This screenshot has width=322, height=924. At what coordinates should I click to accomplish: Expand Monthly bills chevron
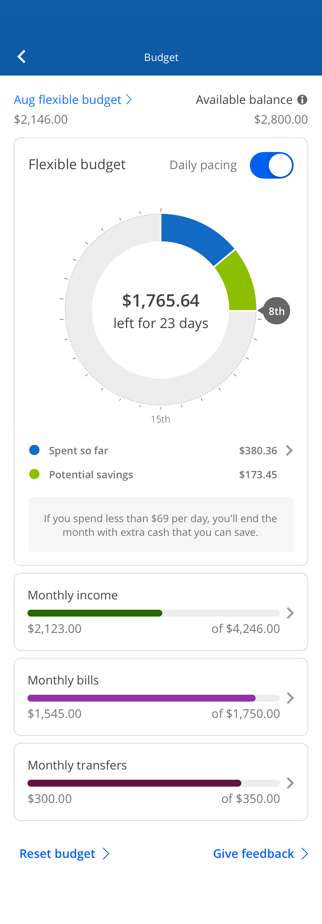tap(290, 698)
